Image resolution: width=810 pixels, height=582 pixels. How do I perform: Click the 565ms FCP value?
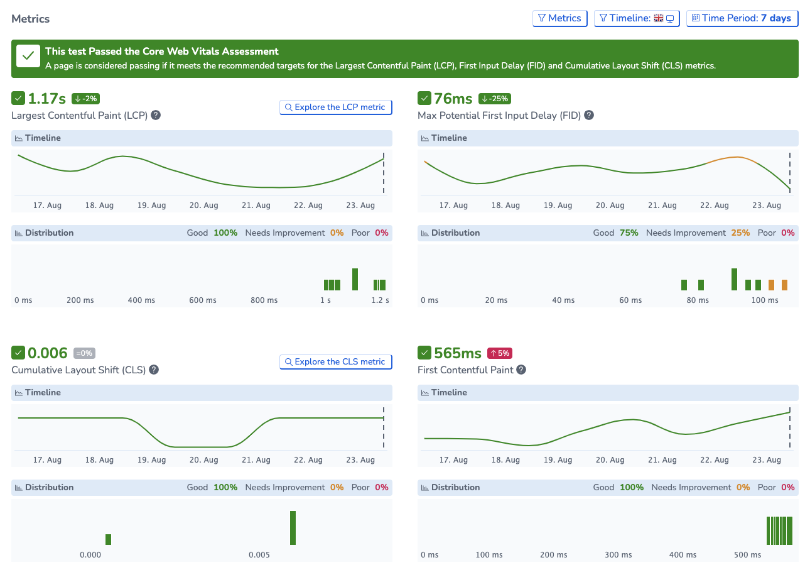[458, 353]
